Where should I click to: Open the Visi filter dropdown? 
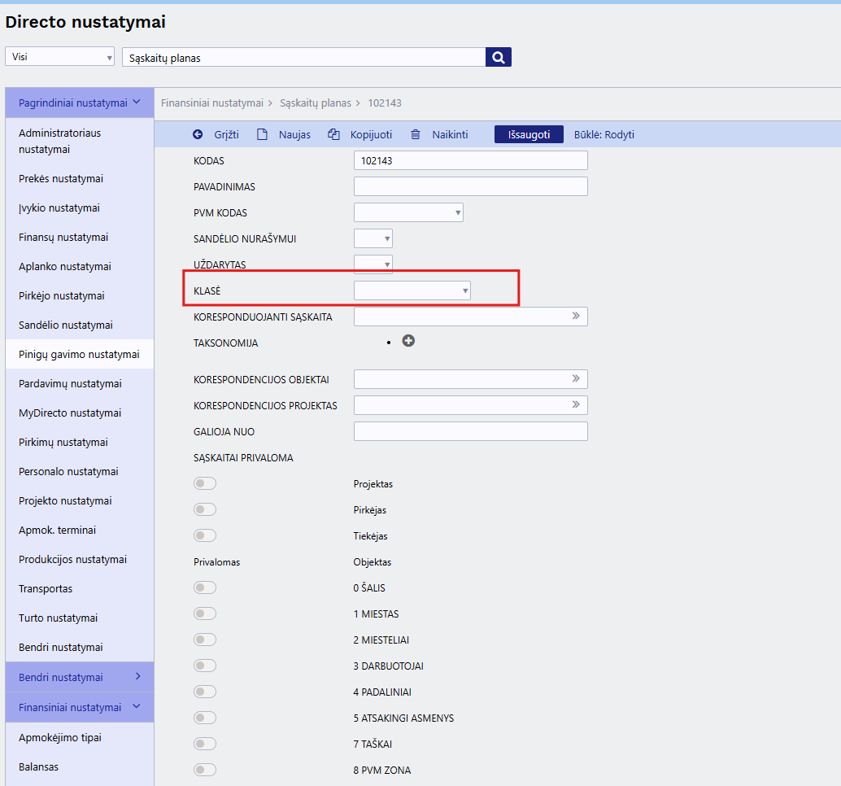click(59, 57)
